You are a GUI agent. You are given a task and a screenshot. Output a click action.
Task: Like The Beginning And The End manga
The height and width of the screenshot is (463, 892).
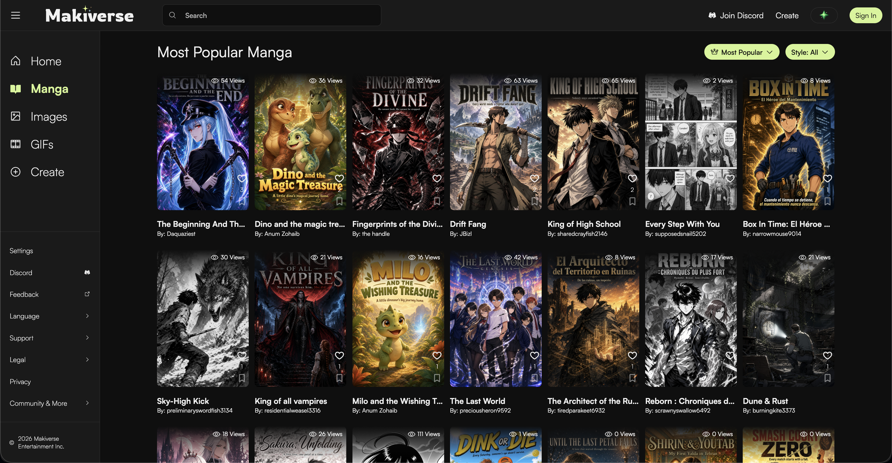click(242, 179)
